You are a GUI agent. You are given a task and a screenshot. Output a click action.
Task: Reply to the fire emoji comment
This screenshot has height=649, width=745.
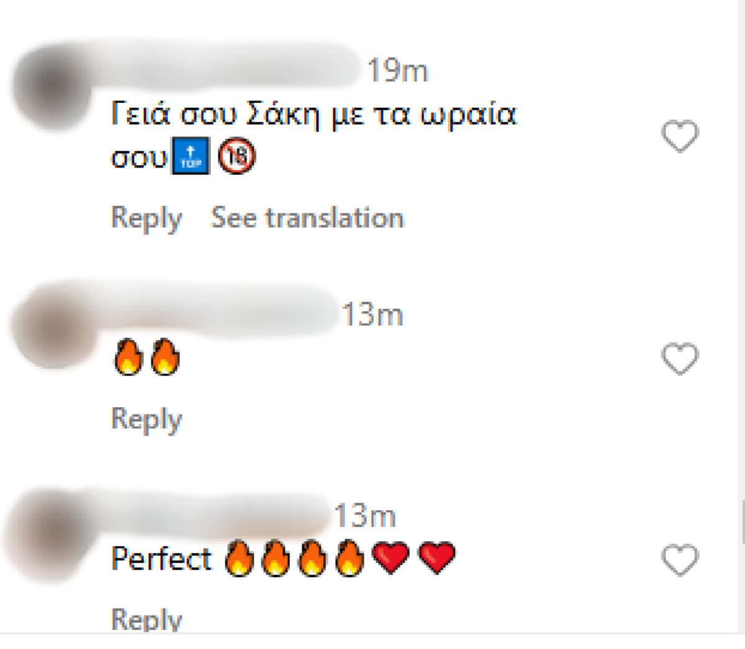[145, 419]
